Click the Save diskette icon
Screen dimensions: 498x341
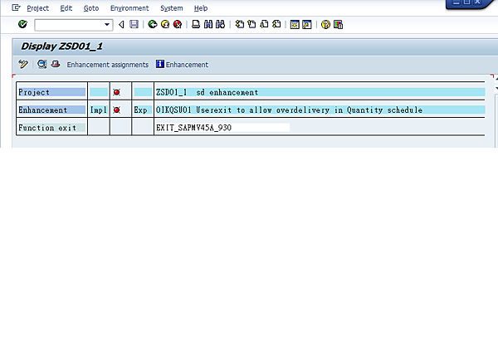click(x=134, y=24)
